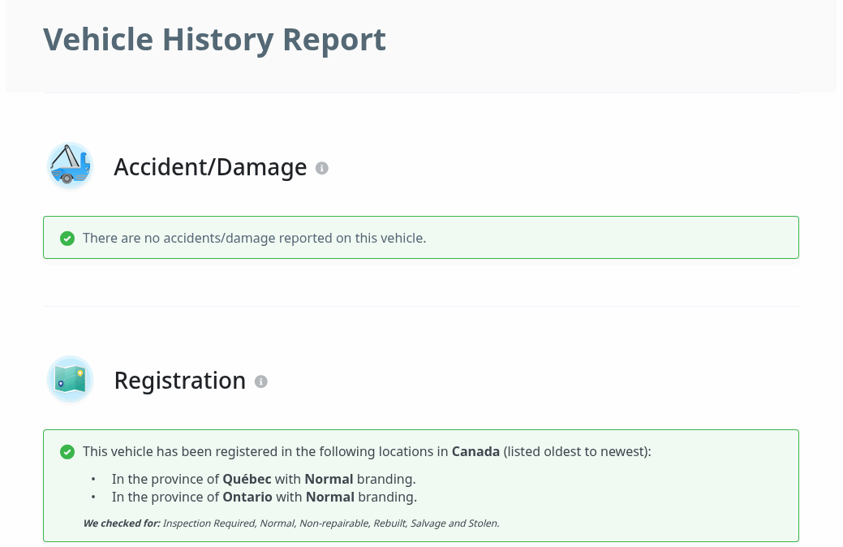843x547 pixels.
Task: Click the '(listed oldest to newest)' note
Action: pos(577,451)
